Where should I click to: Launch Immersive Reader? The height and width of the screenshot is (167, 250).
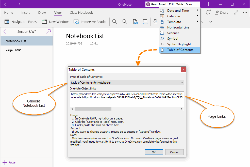90,22
